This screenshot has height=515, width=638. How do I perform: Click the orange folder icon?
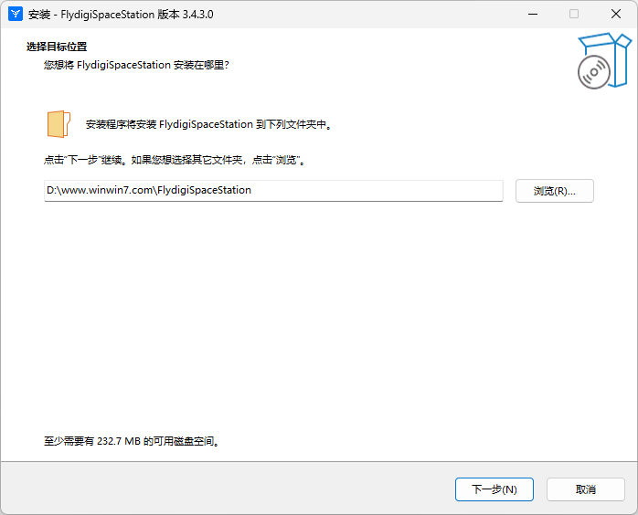click(x=59, y=124)
